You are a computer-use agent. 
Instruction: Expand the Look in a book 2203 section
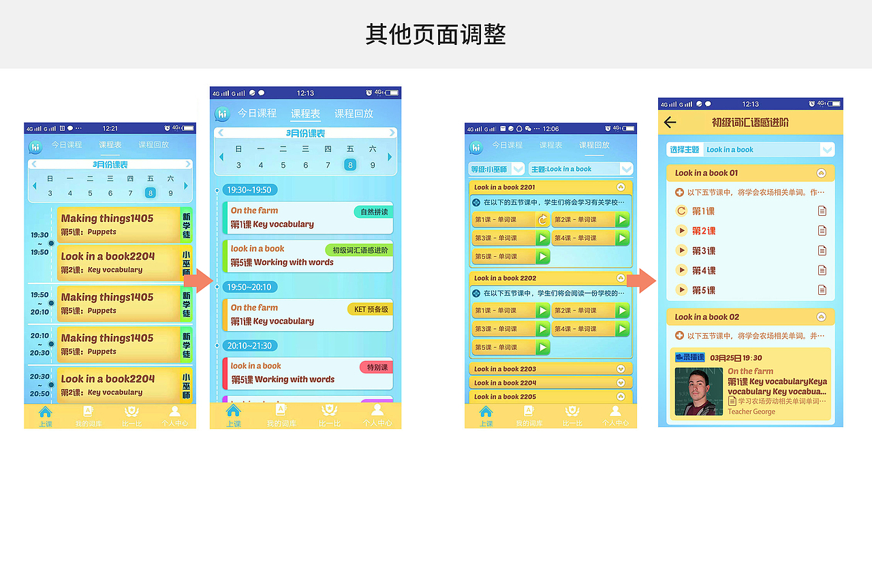click(620, 368)
